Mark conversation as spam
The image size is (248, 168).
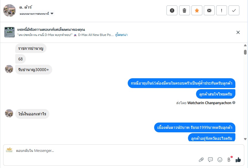(x=172, y=11)
